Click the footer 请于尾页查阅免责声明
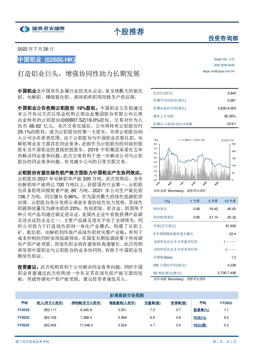 click(32, 342)
